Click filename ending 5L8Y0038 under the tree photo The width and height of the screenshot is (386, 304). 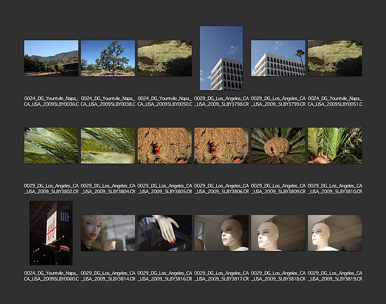(108, 101)
